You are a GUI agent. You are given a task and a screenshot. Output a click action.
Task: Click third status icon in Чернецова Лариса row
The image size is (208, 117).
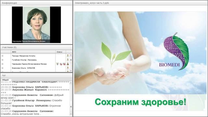tap(64, 64)
